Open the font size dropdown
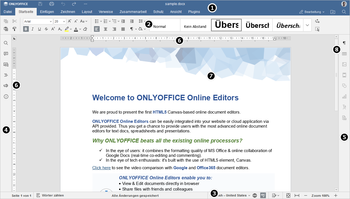Viewport: 350px width, 199px height. click(64, 21)
